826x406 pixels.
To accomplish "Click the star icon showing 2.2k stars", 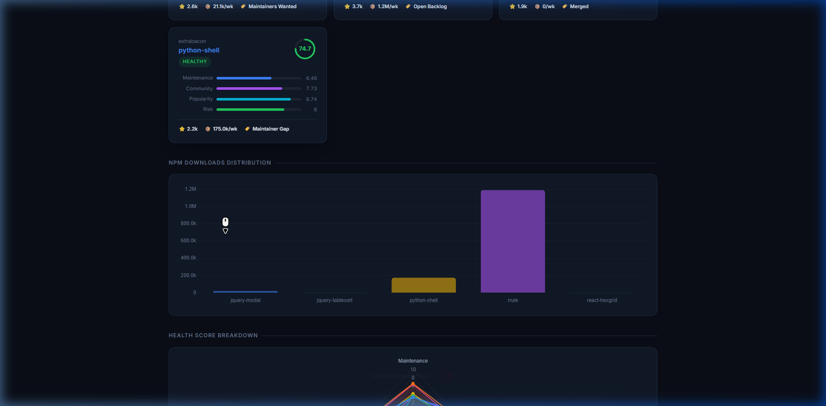I will click(182, 129).
